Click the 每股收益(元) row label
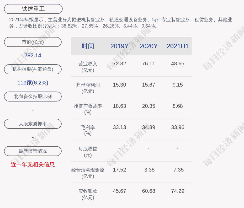The image size is (244, 208). click(x=88, y=152)
